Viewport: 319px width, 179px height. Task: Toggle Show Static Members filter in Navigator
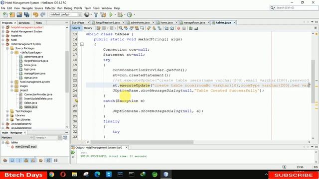[19, 161]
